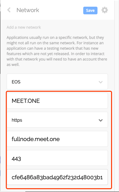Click the "Add a new network" heading
Image resolution: width=119 pixels, height=192 pixels.
(24, 27)
